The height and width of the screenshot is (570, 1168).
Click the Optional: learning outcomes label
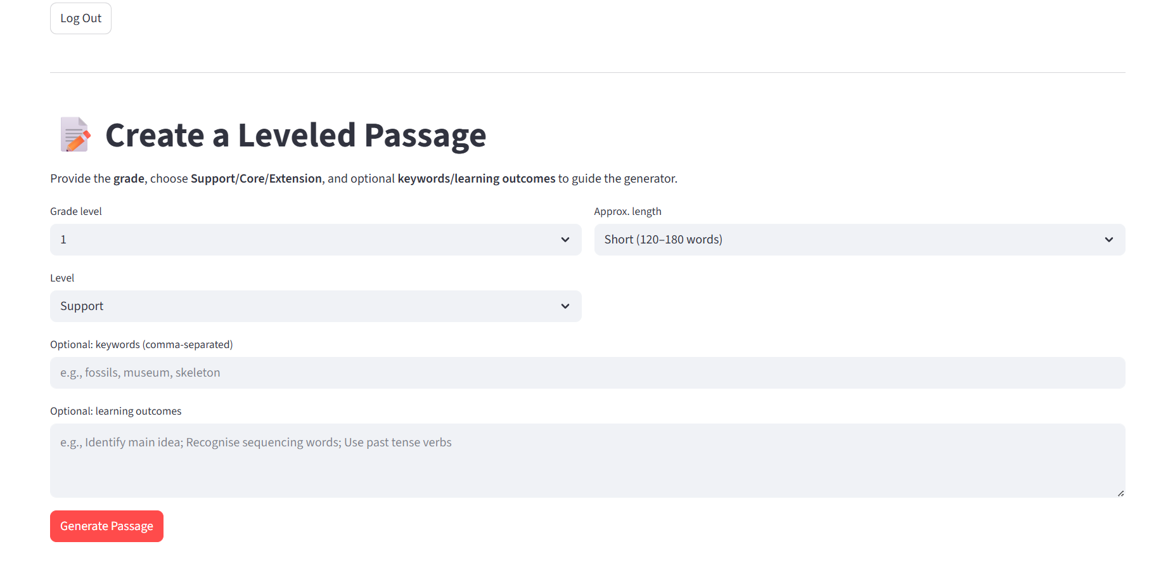click(x=115, y=411)
